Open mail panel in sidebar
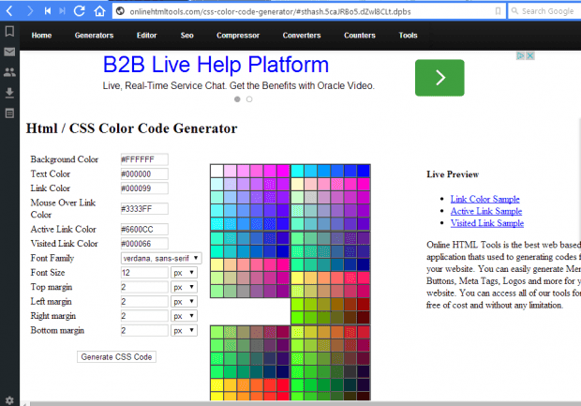The height and width of the screenshot is (406, 581). (x=9, y=52)
